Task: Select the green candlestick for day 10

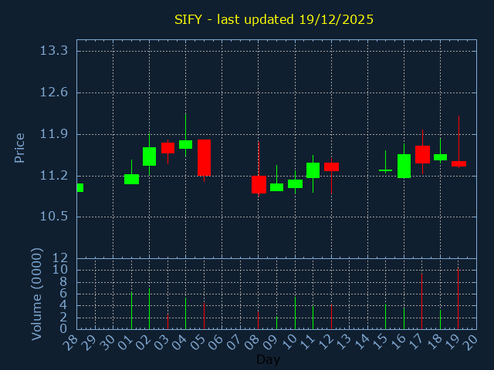Action: (295, 183)
